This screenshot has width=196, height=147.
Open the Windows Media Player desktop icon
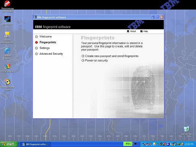pos(7,85)
